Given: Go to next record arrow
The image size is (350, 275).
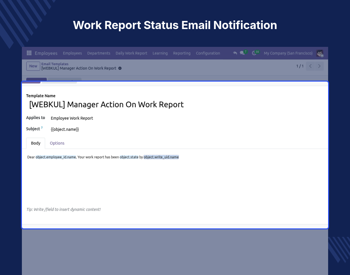Looking at the screenshot, I should pyautogui.click(x=319, y=66).
